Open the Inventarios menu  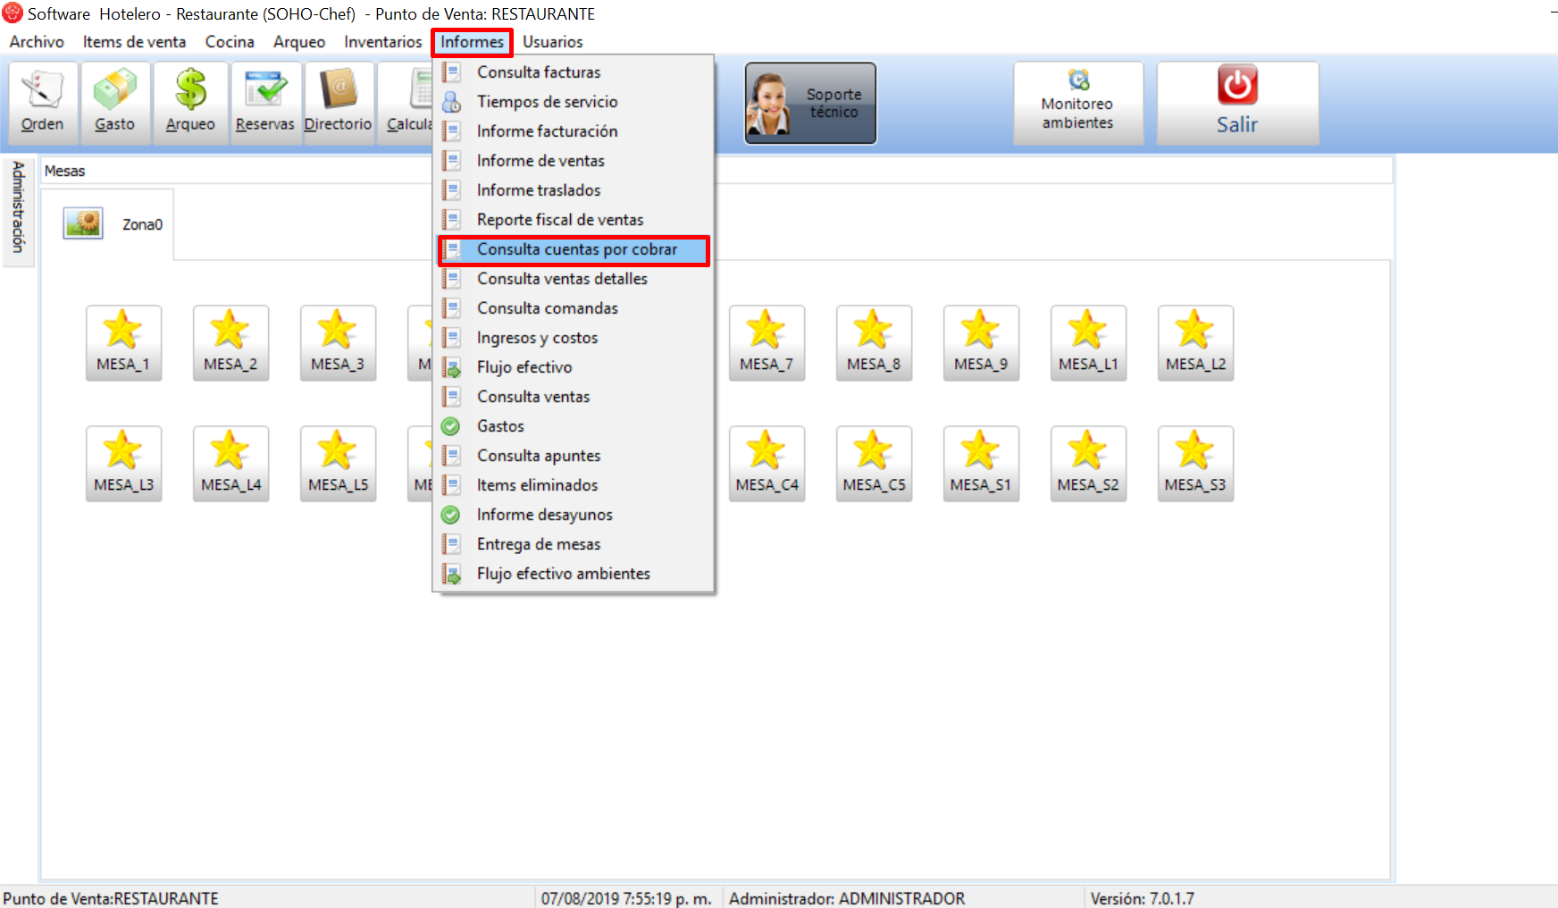pyautogui.click(x=382, y=42)
